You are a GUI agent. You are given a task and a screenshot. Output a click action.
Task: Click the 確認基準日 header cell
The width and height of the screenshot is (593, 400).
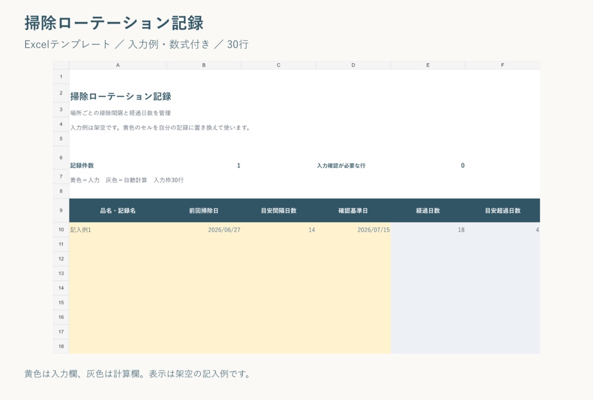click(353, 211)
